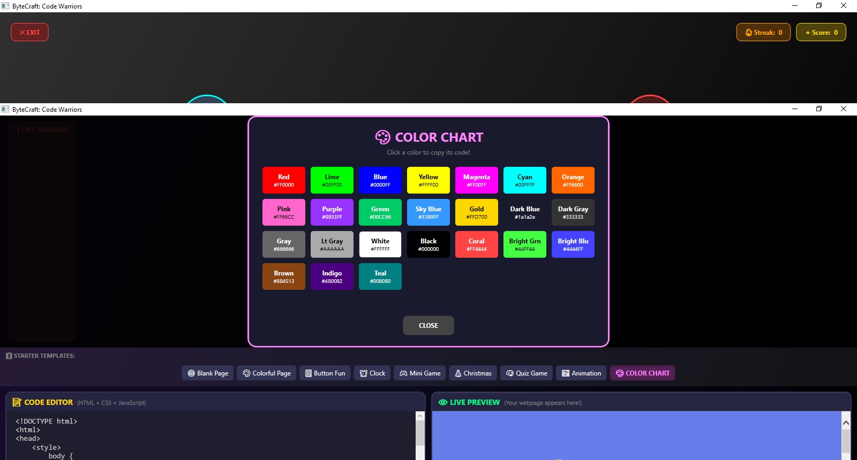This screenshot has width=857, height=460.
Task: Pick the White #FFFFFF swatch
Action: click(380, 244)
